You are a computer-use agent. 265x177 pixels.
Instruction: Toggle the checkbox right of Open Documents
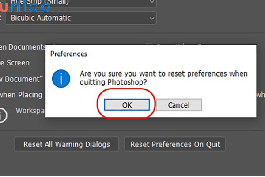point(149,46)
